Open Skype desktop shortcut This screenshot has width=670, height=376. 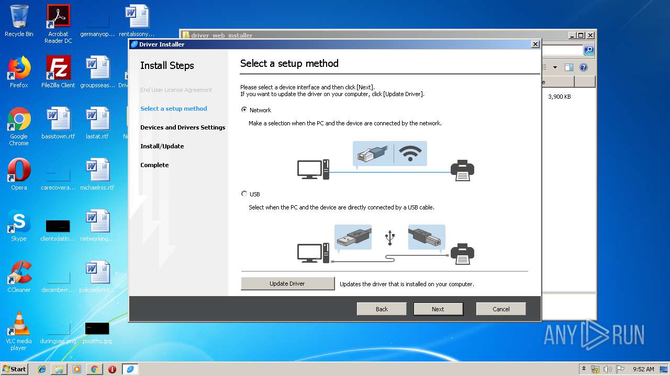(x=19, y=226)
